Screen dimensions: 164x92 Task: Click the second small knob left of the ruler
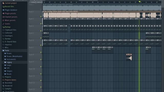pos(42,2)
